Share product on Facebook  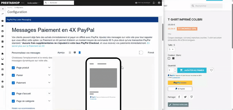(179, 97)
